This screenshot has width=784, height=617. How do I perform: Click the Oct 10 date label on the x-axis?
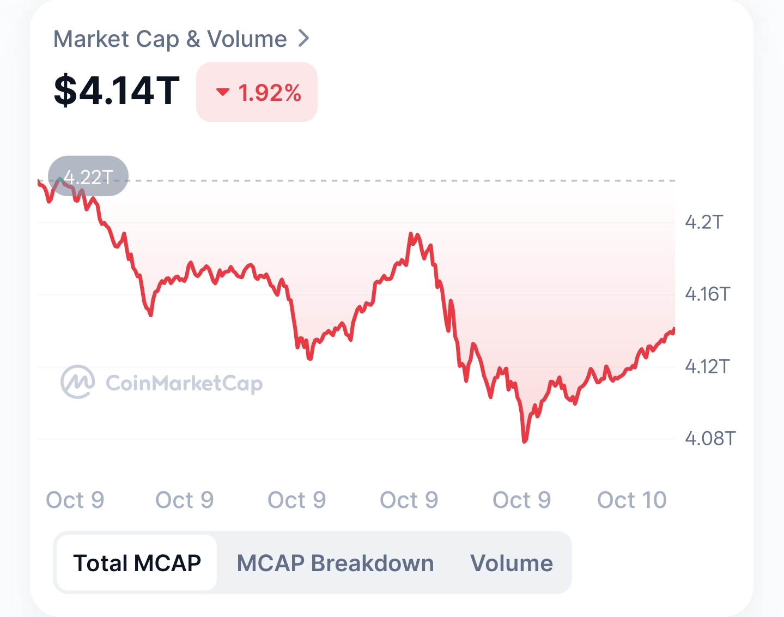tap(631, 500)
